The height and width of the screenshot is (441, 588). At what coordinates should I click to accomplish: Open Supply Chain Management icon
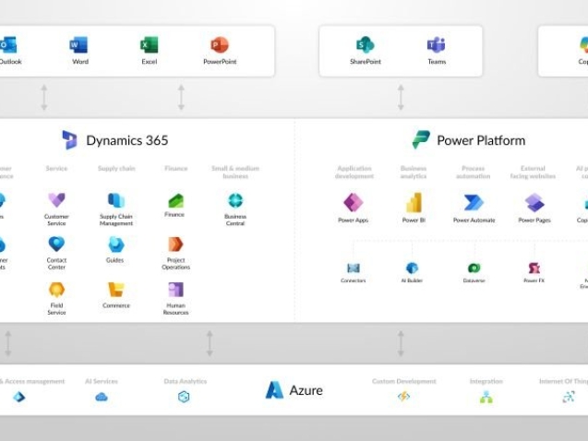point(116,200)
